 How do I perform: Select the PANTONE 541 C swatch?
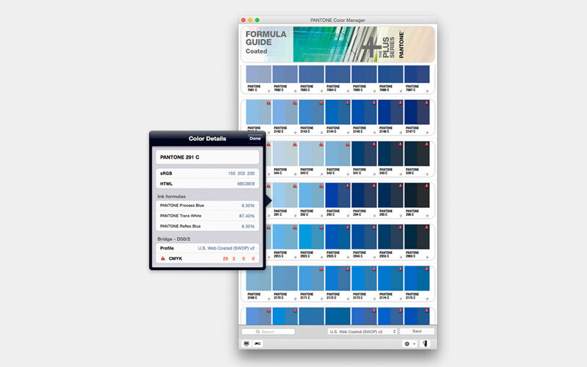tap(364, 153)
